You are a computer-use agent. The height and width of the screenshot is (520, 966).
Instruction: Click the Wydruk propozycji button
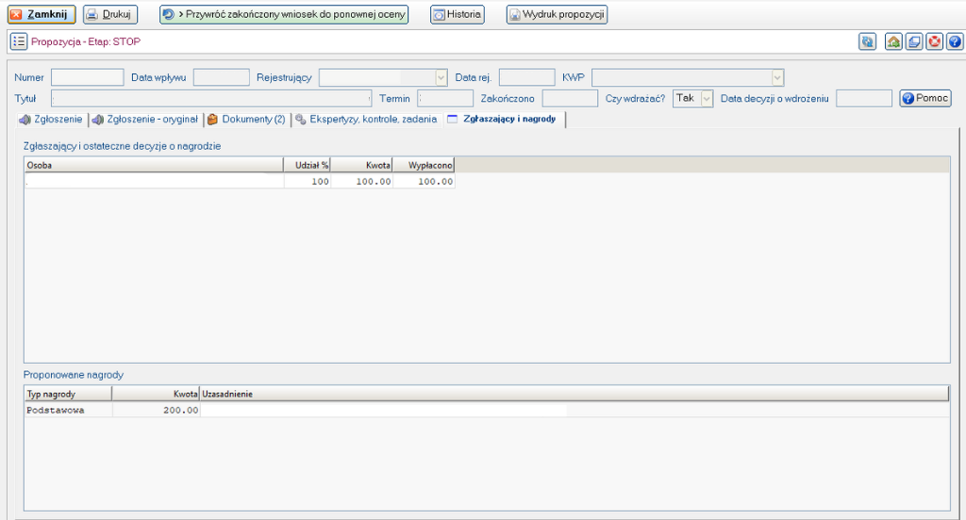pyautogui.click(x=557, y=15)
